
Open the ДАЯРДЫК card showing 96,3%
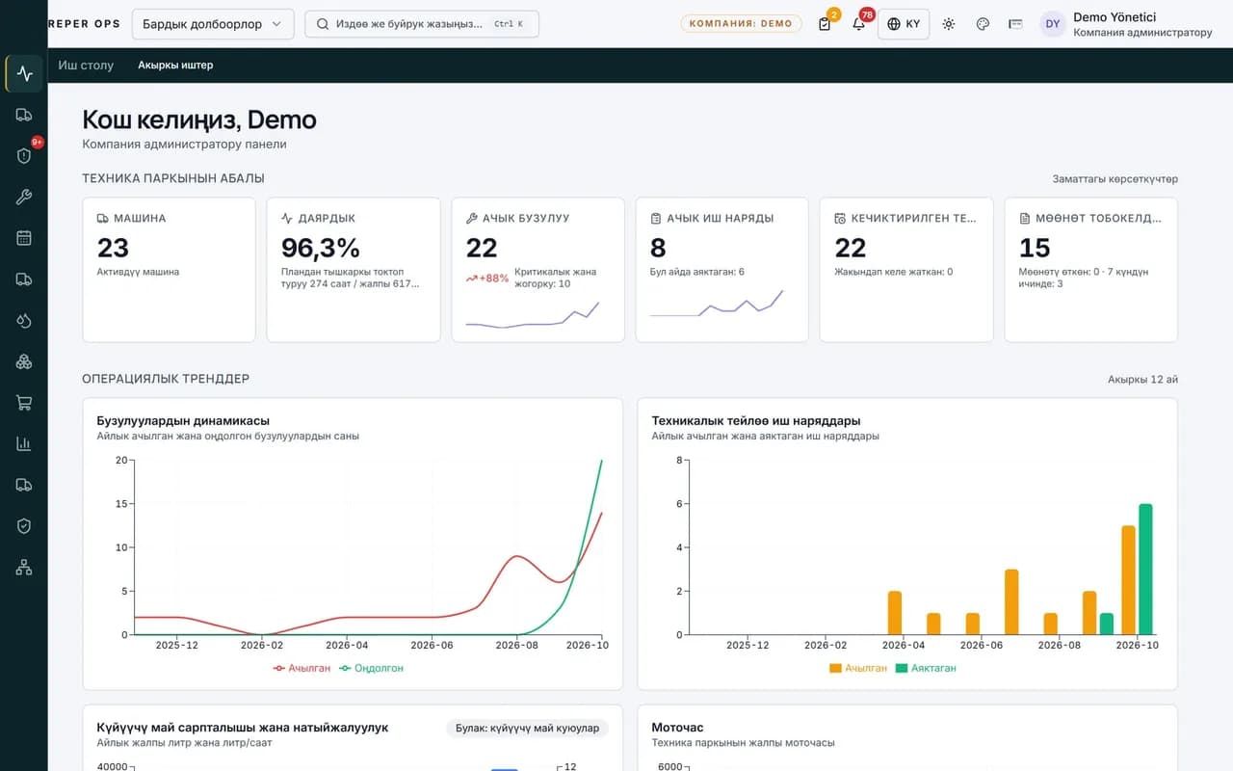[x=354, y=270]
